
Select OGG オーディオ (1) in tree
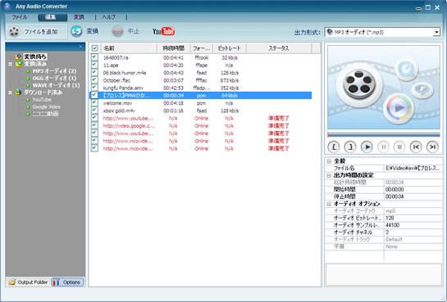54,79
